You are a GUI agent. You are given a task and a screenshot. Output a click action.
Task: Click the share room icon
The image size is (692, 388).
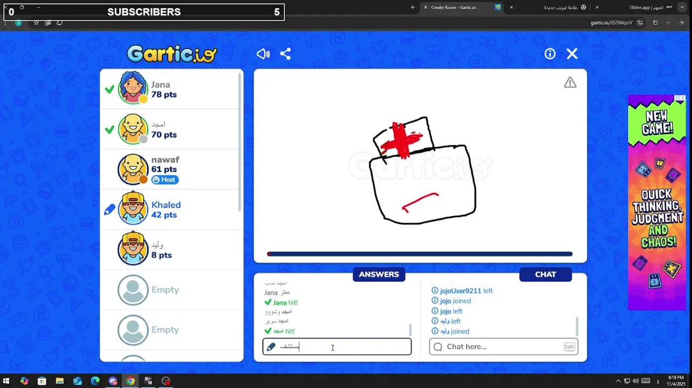pyautogui.click(x=286, y=54)
